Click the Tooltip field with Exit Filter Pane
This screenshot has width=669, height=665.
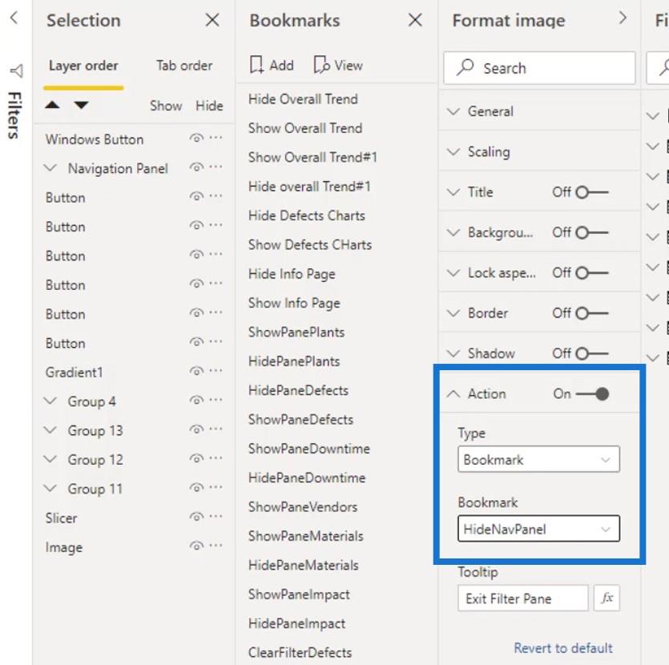click(x=523, y=598)
